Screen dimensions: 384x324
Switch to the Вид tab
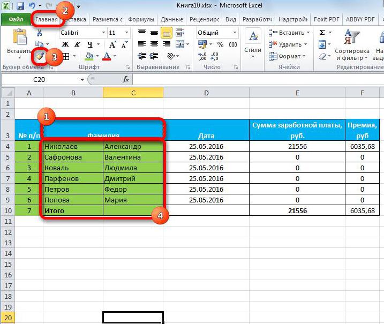click(x=231, y=19)
